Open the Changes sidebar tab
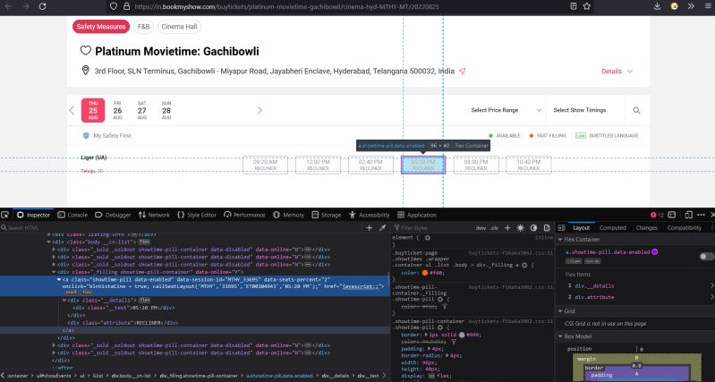This screenshot has height=382, width=715. click(647, 228)
